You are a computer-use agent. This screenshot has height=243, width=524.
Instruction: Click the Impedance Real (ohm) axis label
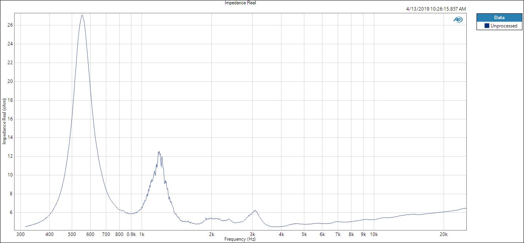click(x=4, y=121)
